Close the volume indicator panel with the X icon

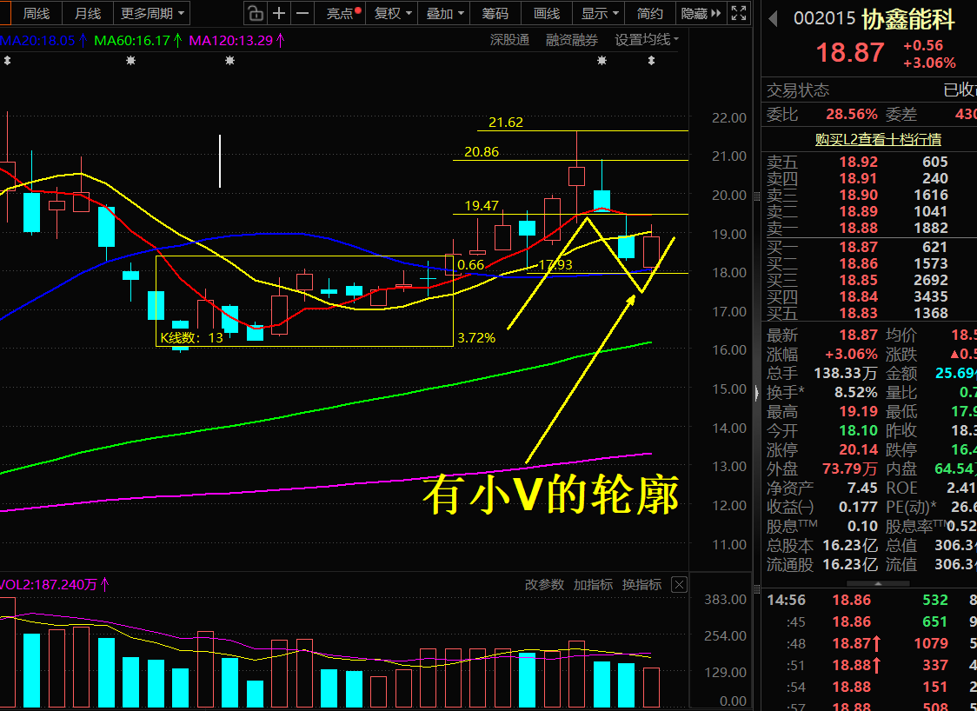coord(679,584)
